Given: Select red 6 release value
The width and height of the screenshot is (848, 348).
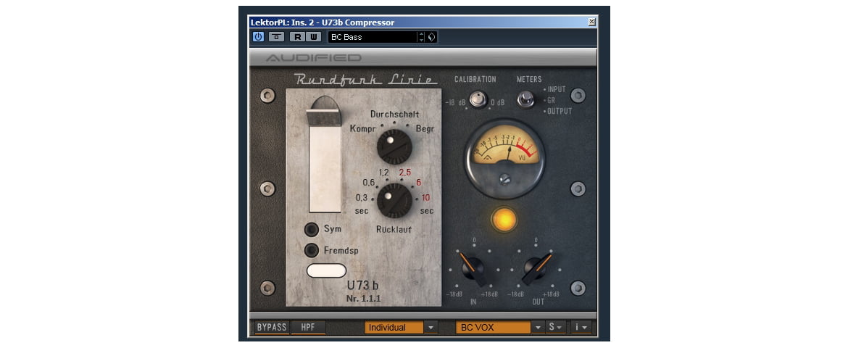Looking at the screenshot, I should pos(419,183).
